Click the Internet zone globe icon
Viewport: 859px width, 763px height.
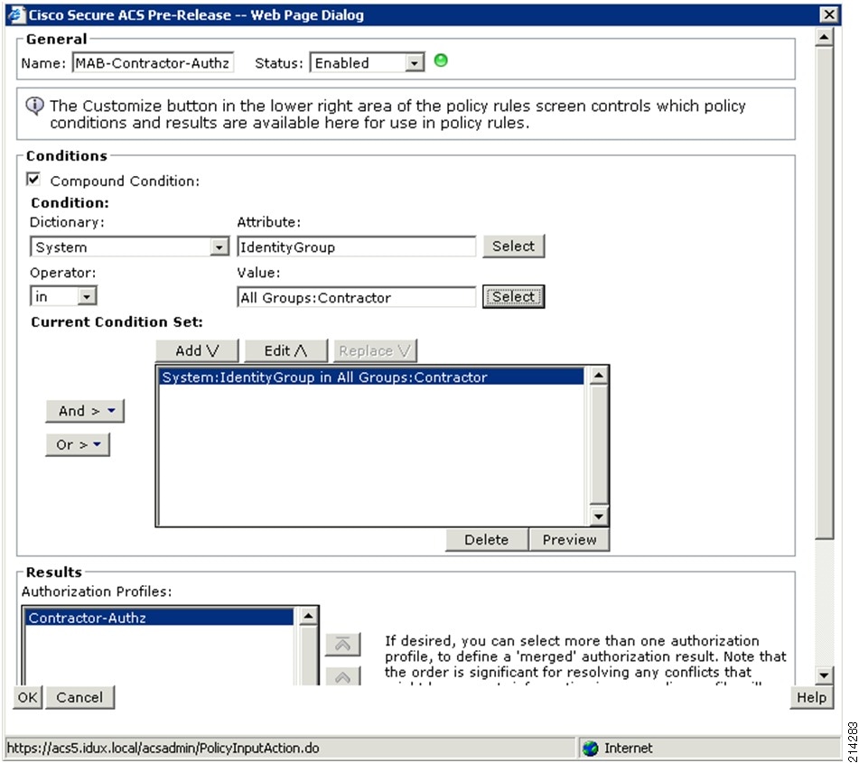[590, 749]
